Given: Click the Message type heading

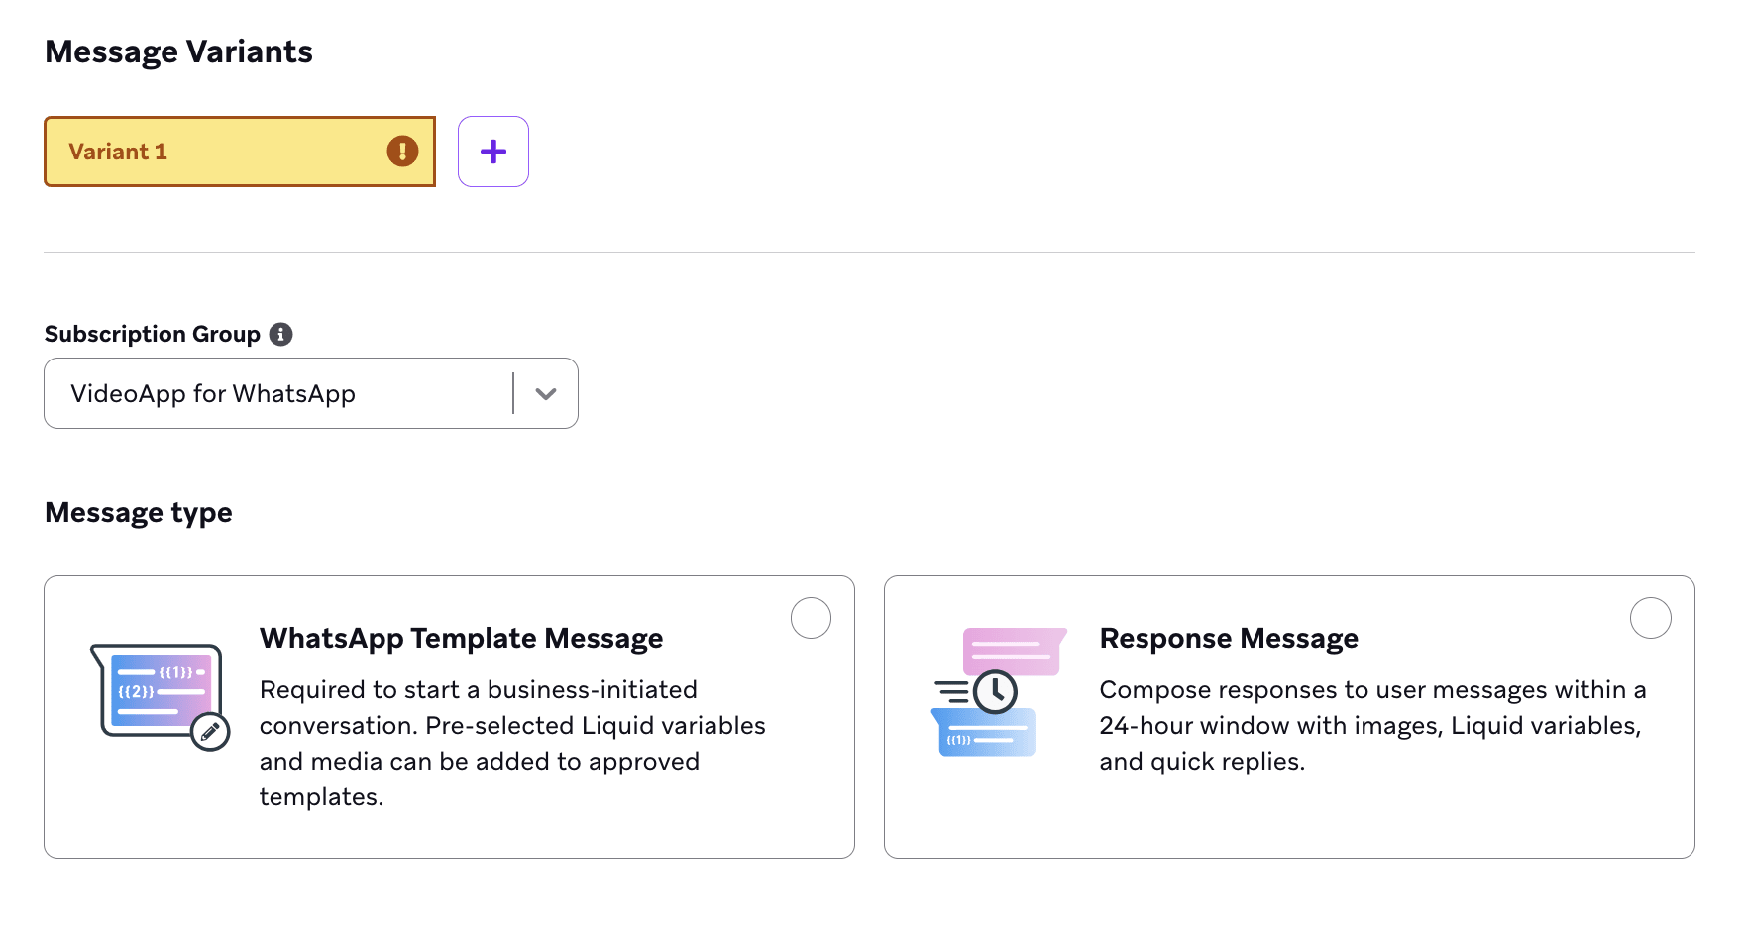Looking at the screenshot, I should pyautogui.click(x=139, y=513).
